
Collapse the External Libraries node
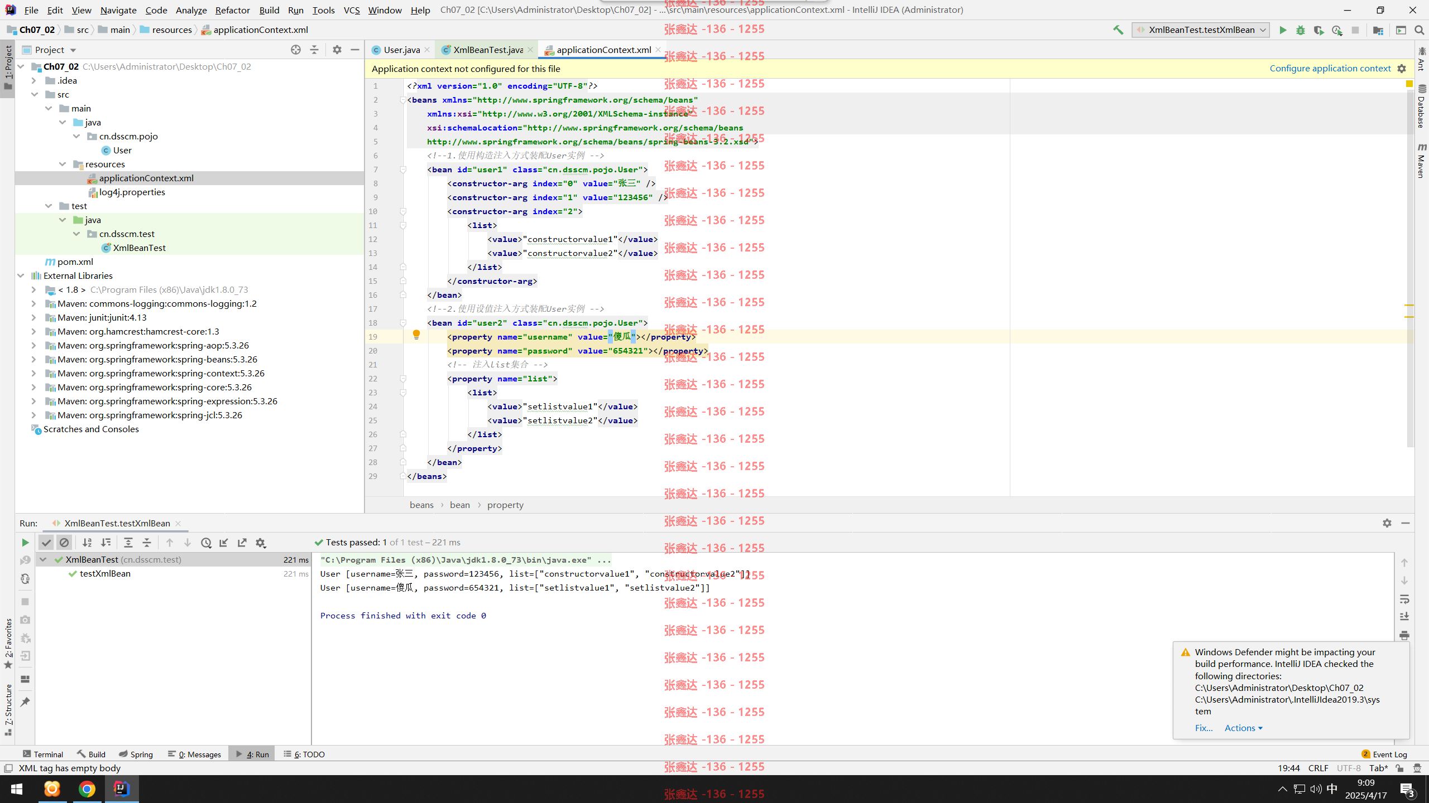pyautogui.click(x=21, y=275)
